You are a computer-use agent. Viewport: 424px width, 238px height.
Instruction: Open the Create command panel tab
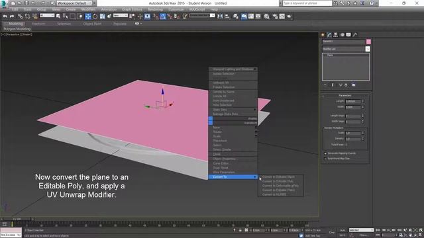click(x=323, y=35)
